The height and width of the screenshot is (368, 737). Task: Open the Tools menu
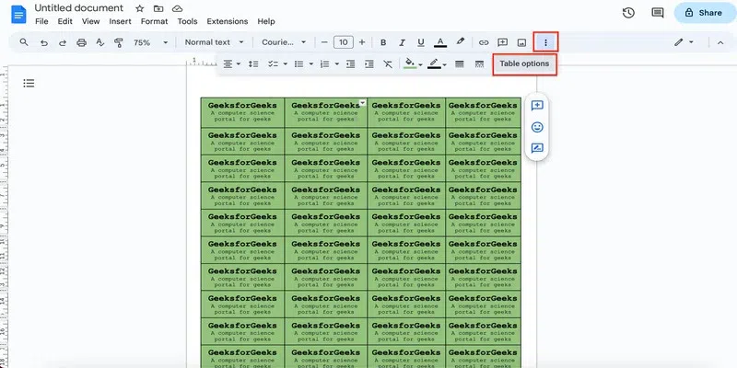187,21
